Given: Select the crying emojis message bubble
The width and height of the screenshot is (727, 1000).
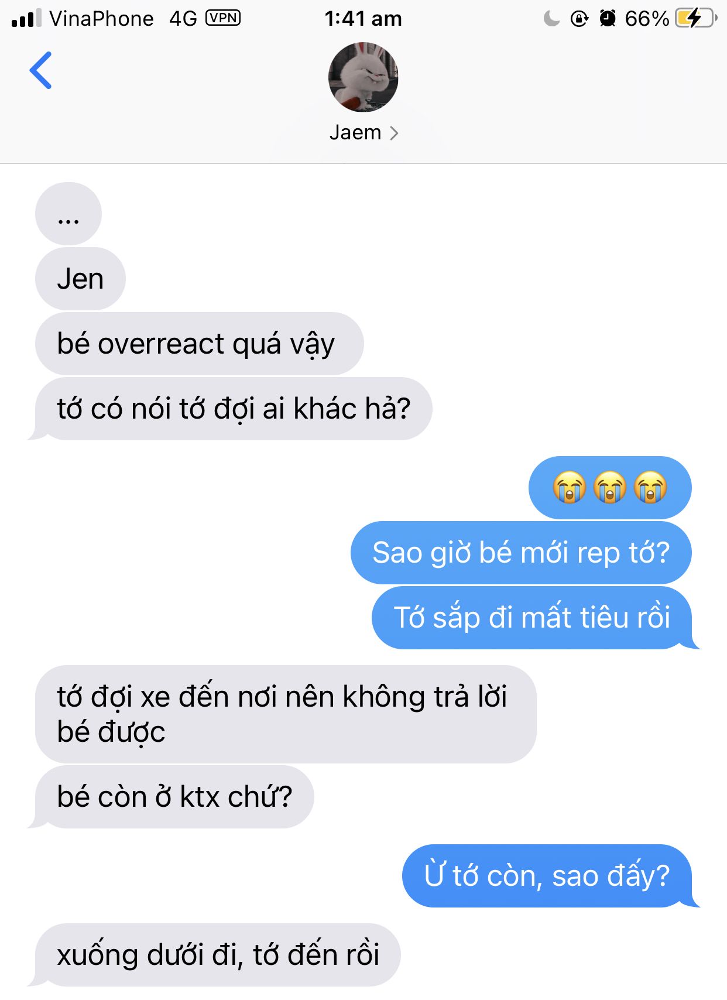Looking at the screenshot, I should [x=610, y=488].
